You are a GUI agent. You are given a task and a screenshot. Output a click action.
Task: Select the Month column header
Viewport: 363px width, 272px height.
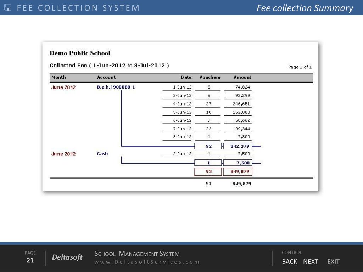pyautogui.click(x=58, y=77)
